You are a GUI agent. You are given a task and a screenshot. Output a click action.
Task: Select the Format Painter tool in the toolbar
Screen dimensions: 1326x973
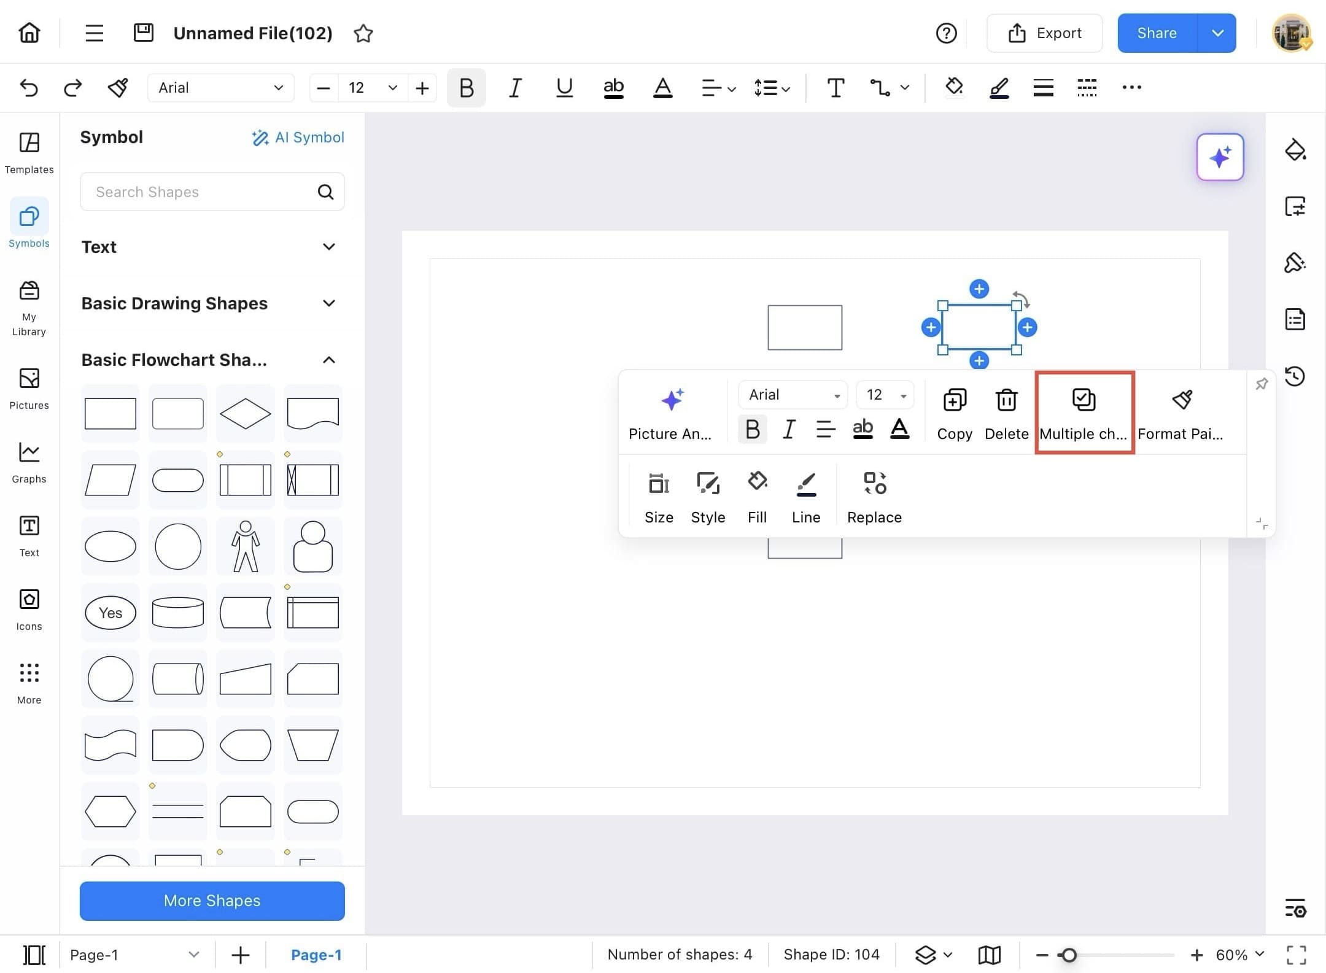(118, 87)
